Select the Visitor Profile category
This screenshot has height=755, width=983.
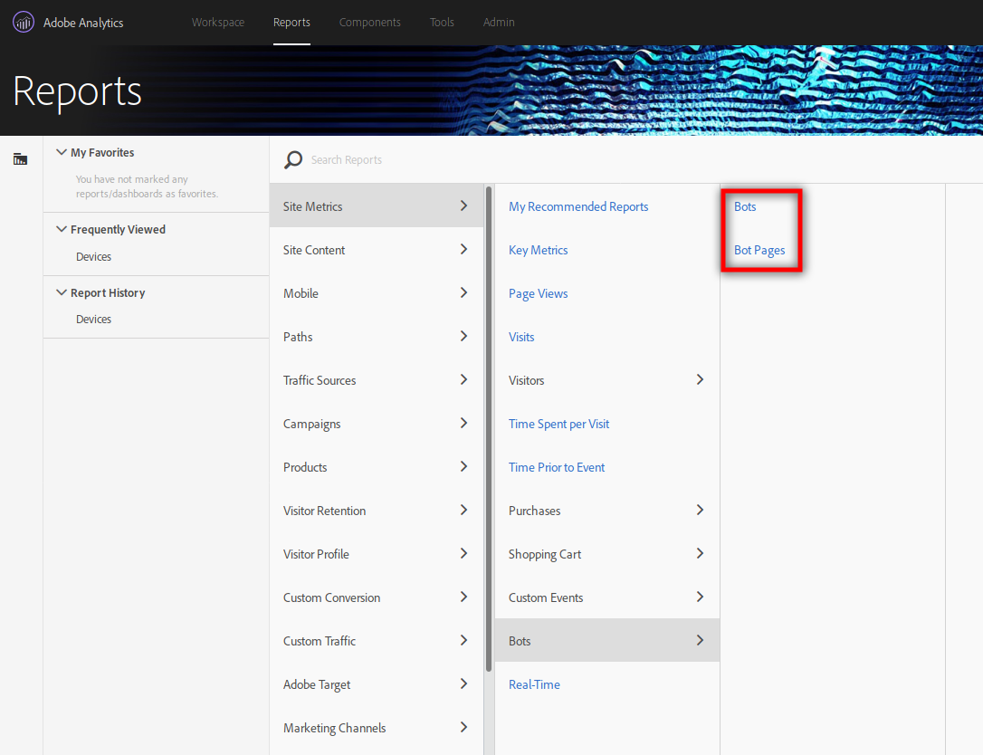click(377, 554)
